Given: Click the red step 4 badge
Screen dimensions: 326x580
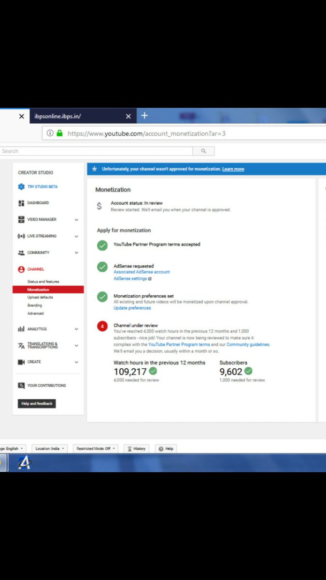Looking at the screenshot, I should pos(102,326).
